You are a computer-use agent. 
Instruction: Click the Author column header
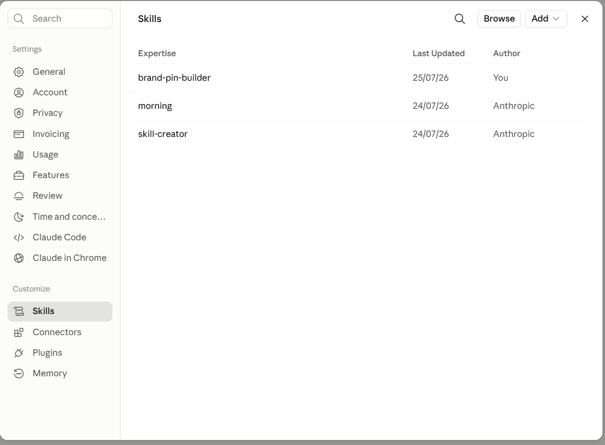(x=507, y=53)
